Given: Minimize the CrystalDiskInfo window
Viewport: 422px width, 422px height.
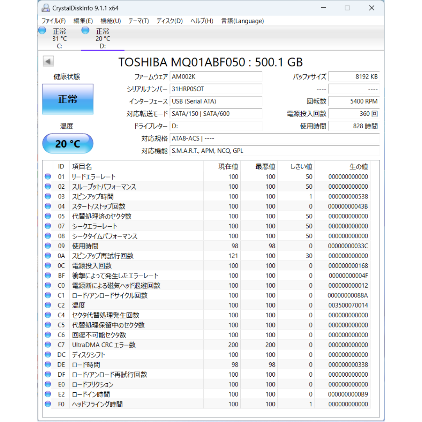Looking at the screenshot, I should click(324, 8).
